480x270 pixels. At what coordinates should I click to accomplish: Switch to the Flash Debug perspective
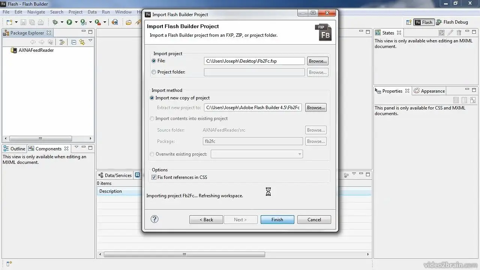pyautogui.click(x=452, y=22)
